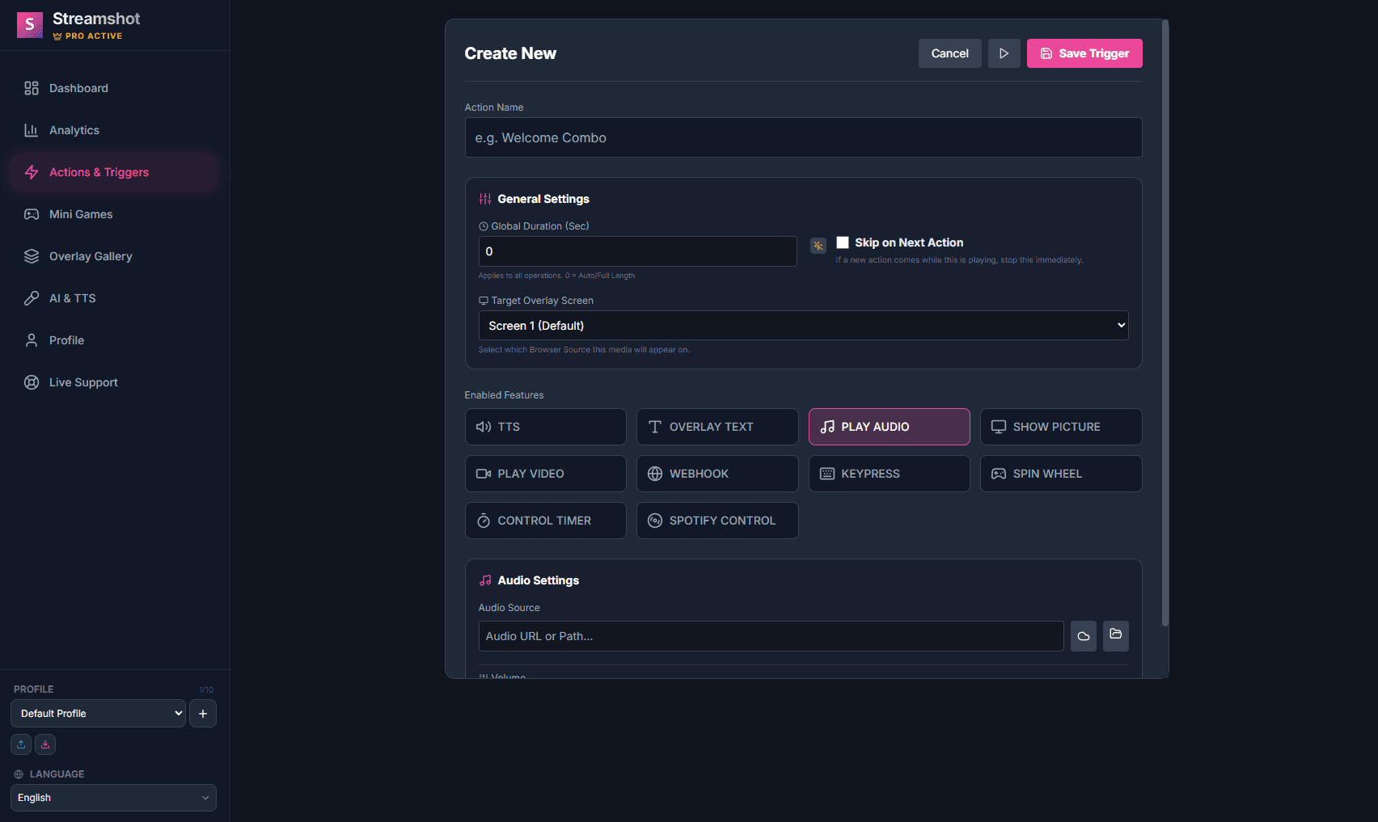Open the Target Overlay Screen dropdown
The height and width of the screenshot is (822, 1378).
tap(803, 325)
